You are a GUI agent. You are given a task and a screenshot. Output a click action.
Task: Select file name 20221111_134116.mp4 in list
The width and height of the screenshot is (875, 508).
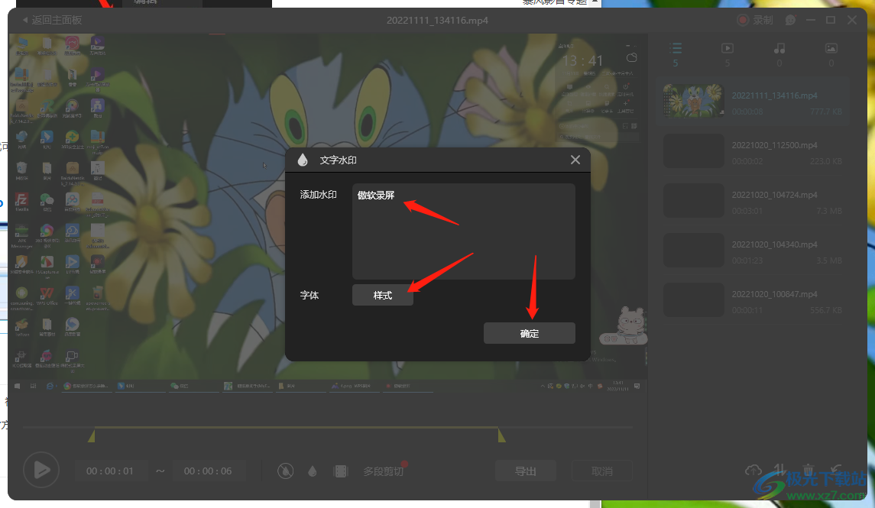(774, 95)
